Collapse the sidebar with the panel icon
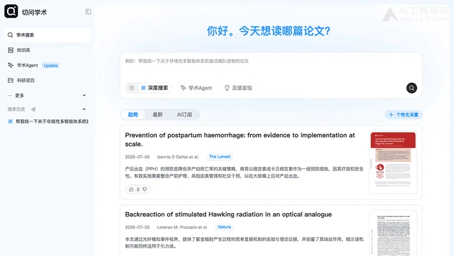The height and width of the screenshot is (256, 454). click(88, 12)
